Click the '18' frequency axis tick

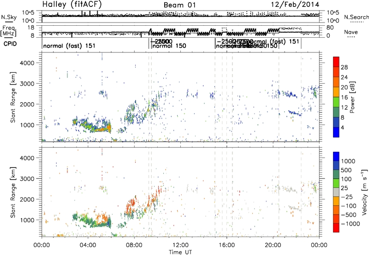[x=31, y=28]
